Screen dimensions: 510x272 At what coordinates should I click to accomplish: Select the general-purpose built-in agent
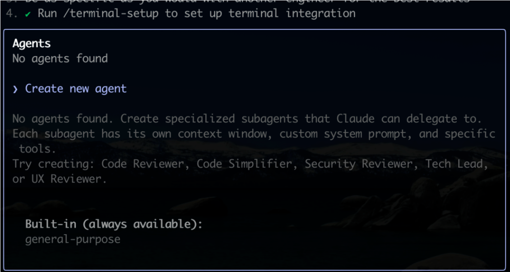[x=73, y=239]
